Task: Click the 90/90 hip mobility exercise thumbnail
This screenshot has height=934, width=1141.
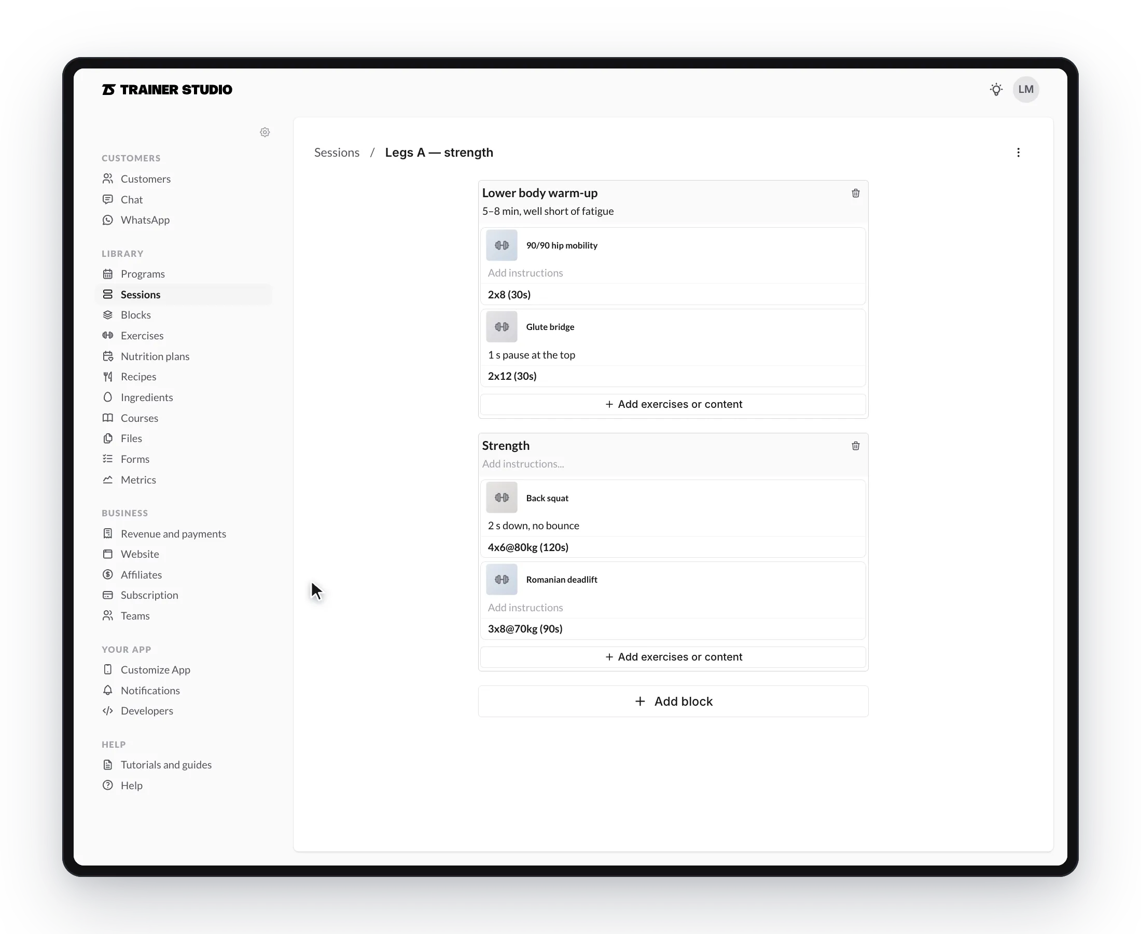Action: pyautogui.click(x=502, y=245)
